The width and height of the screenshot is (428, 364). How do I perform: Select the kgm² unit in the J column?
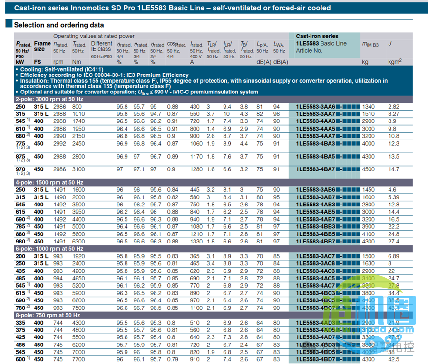click(x=395, y=62)
